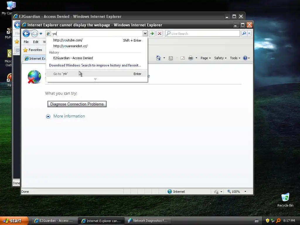Image resolution: width=300 pixels, height=225 pixels.
Task: Click Go to 'yo' option
Action: 97,74
